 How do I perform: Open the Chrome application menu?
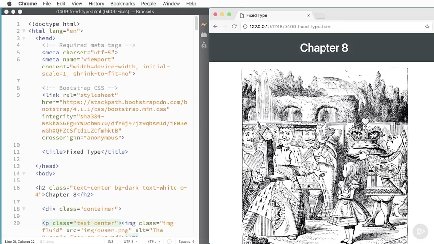(27, 3)
